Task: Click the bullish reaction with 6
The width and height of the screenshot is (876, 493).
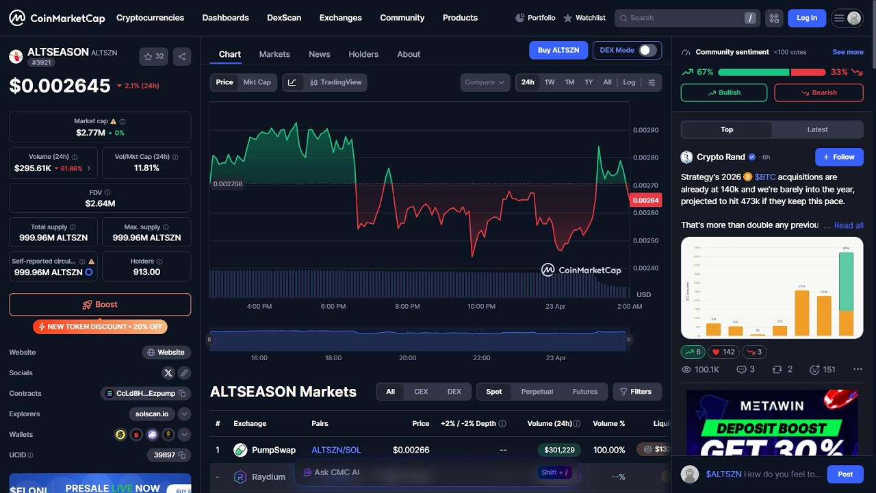Action: [x=693, y=352]
